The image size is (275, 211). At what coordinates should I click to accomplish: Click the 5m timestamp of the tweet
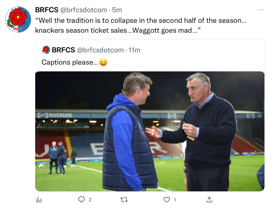[x=117, y=10]
